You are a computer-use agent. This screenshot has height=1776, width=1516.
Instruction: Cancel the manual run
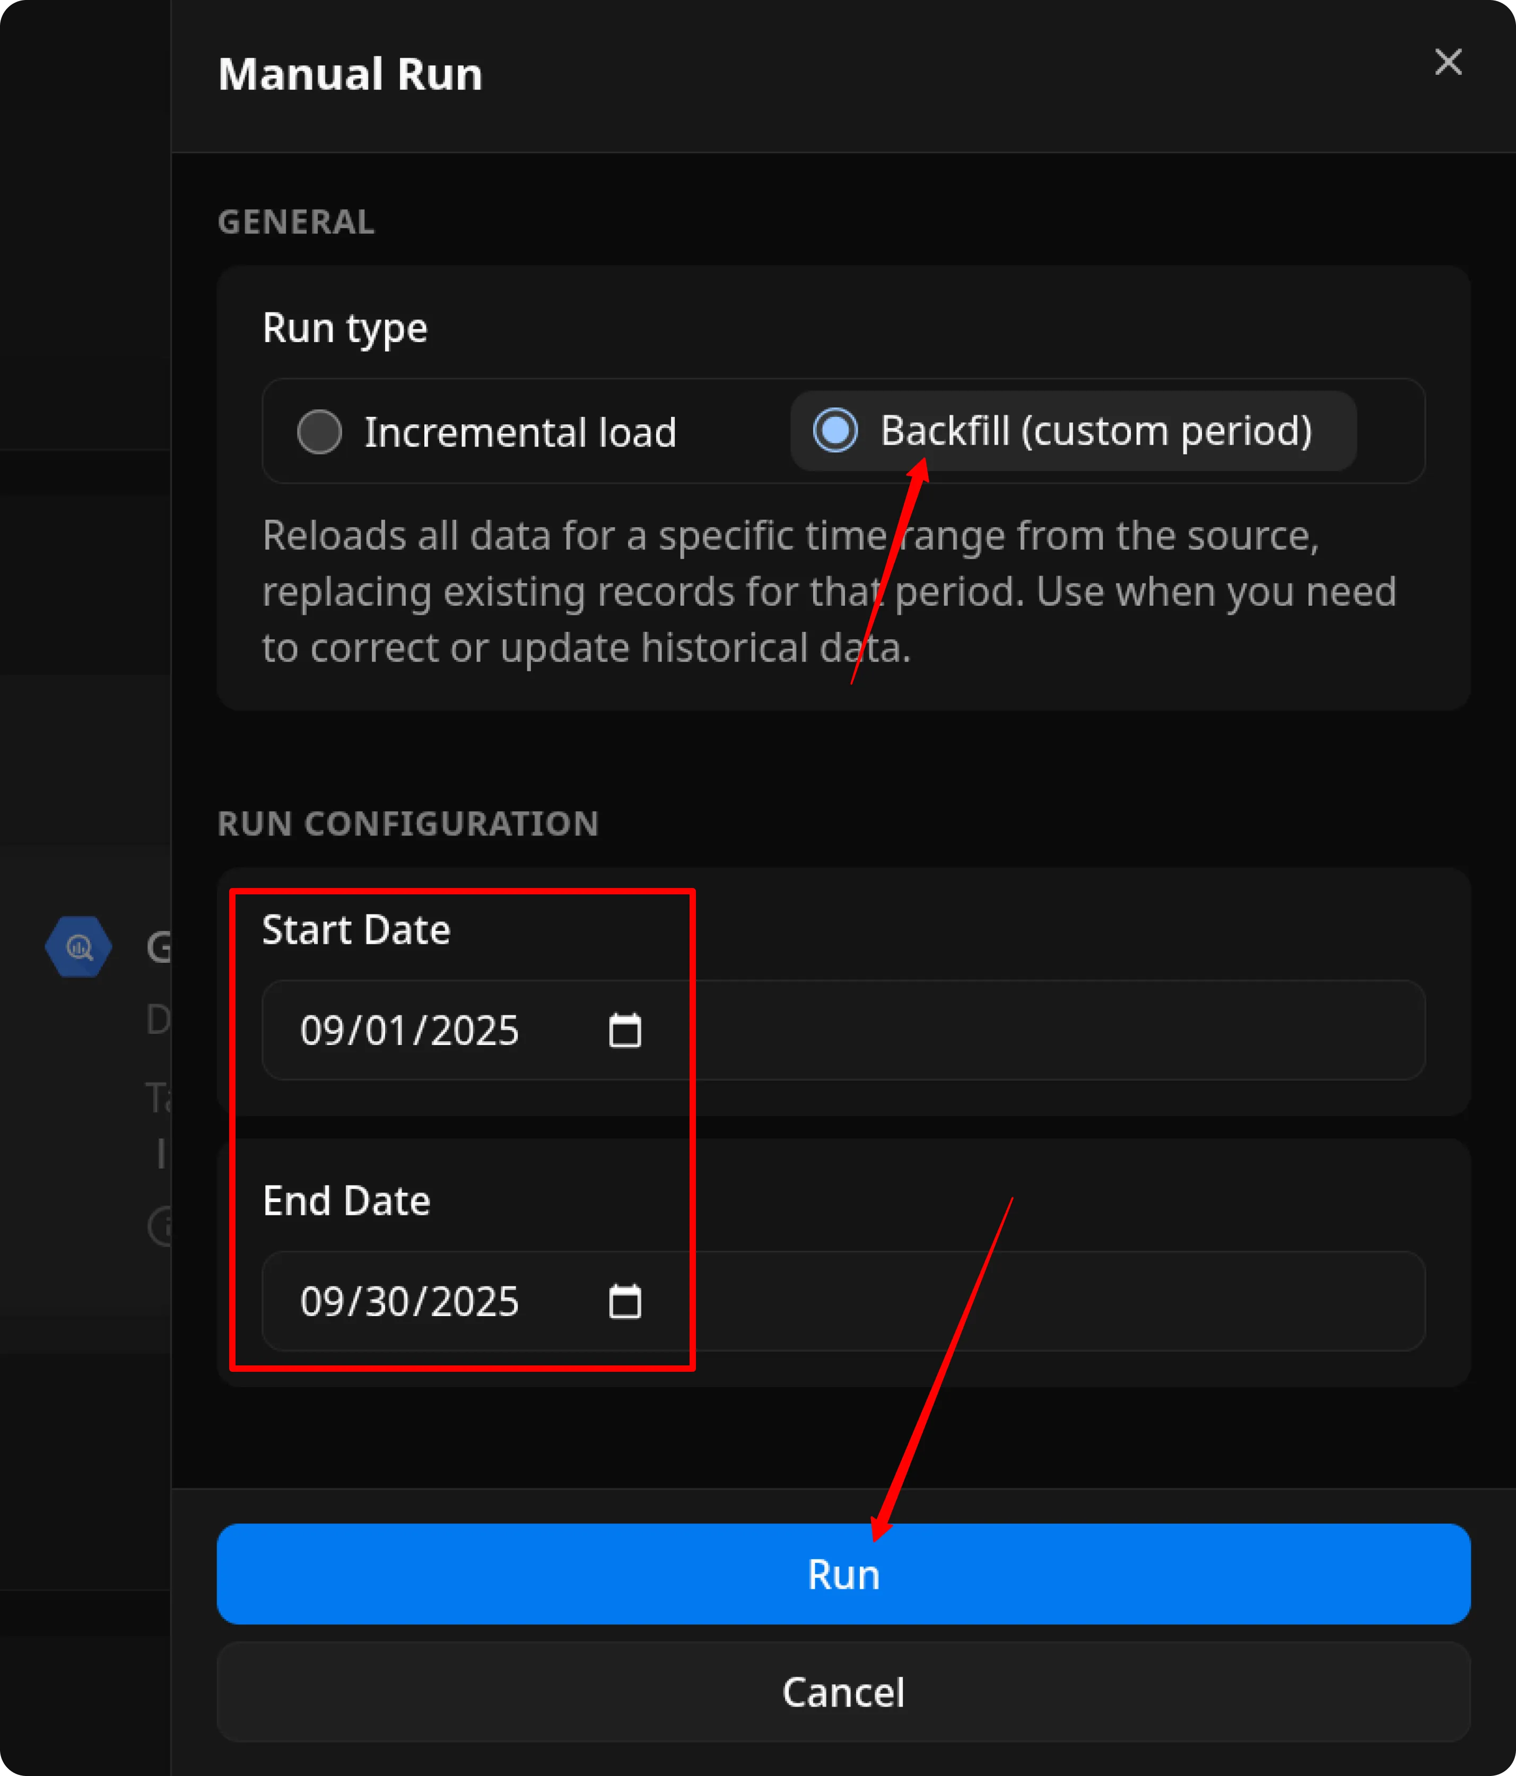(x=842, y=1692)
